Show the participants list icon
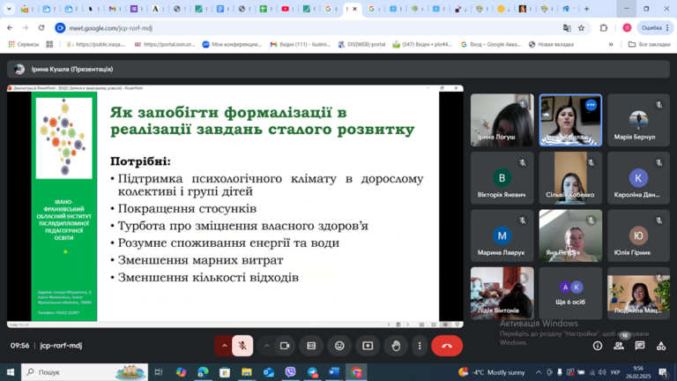The height and width of the screenshot is (381, 677). point(619,346)
